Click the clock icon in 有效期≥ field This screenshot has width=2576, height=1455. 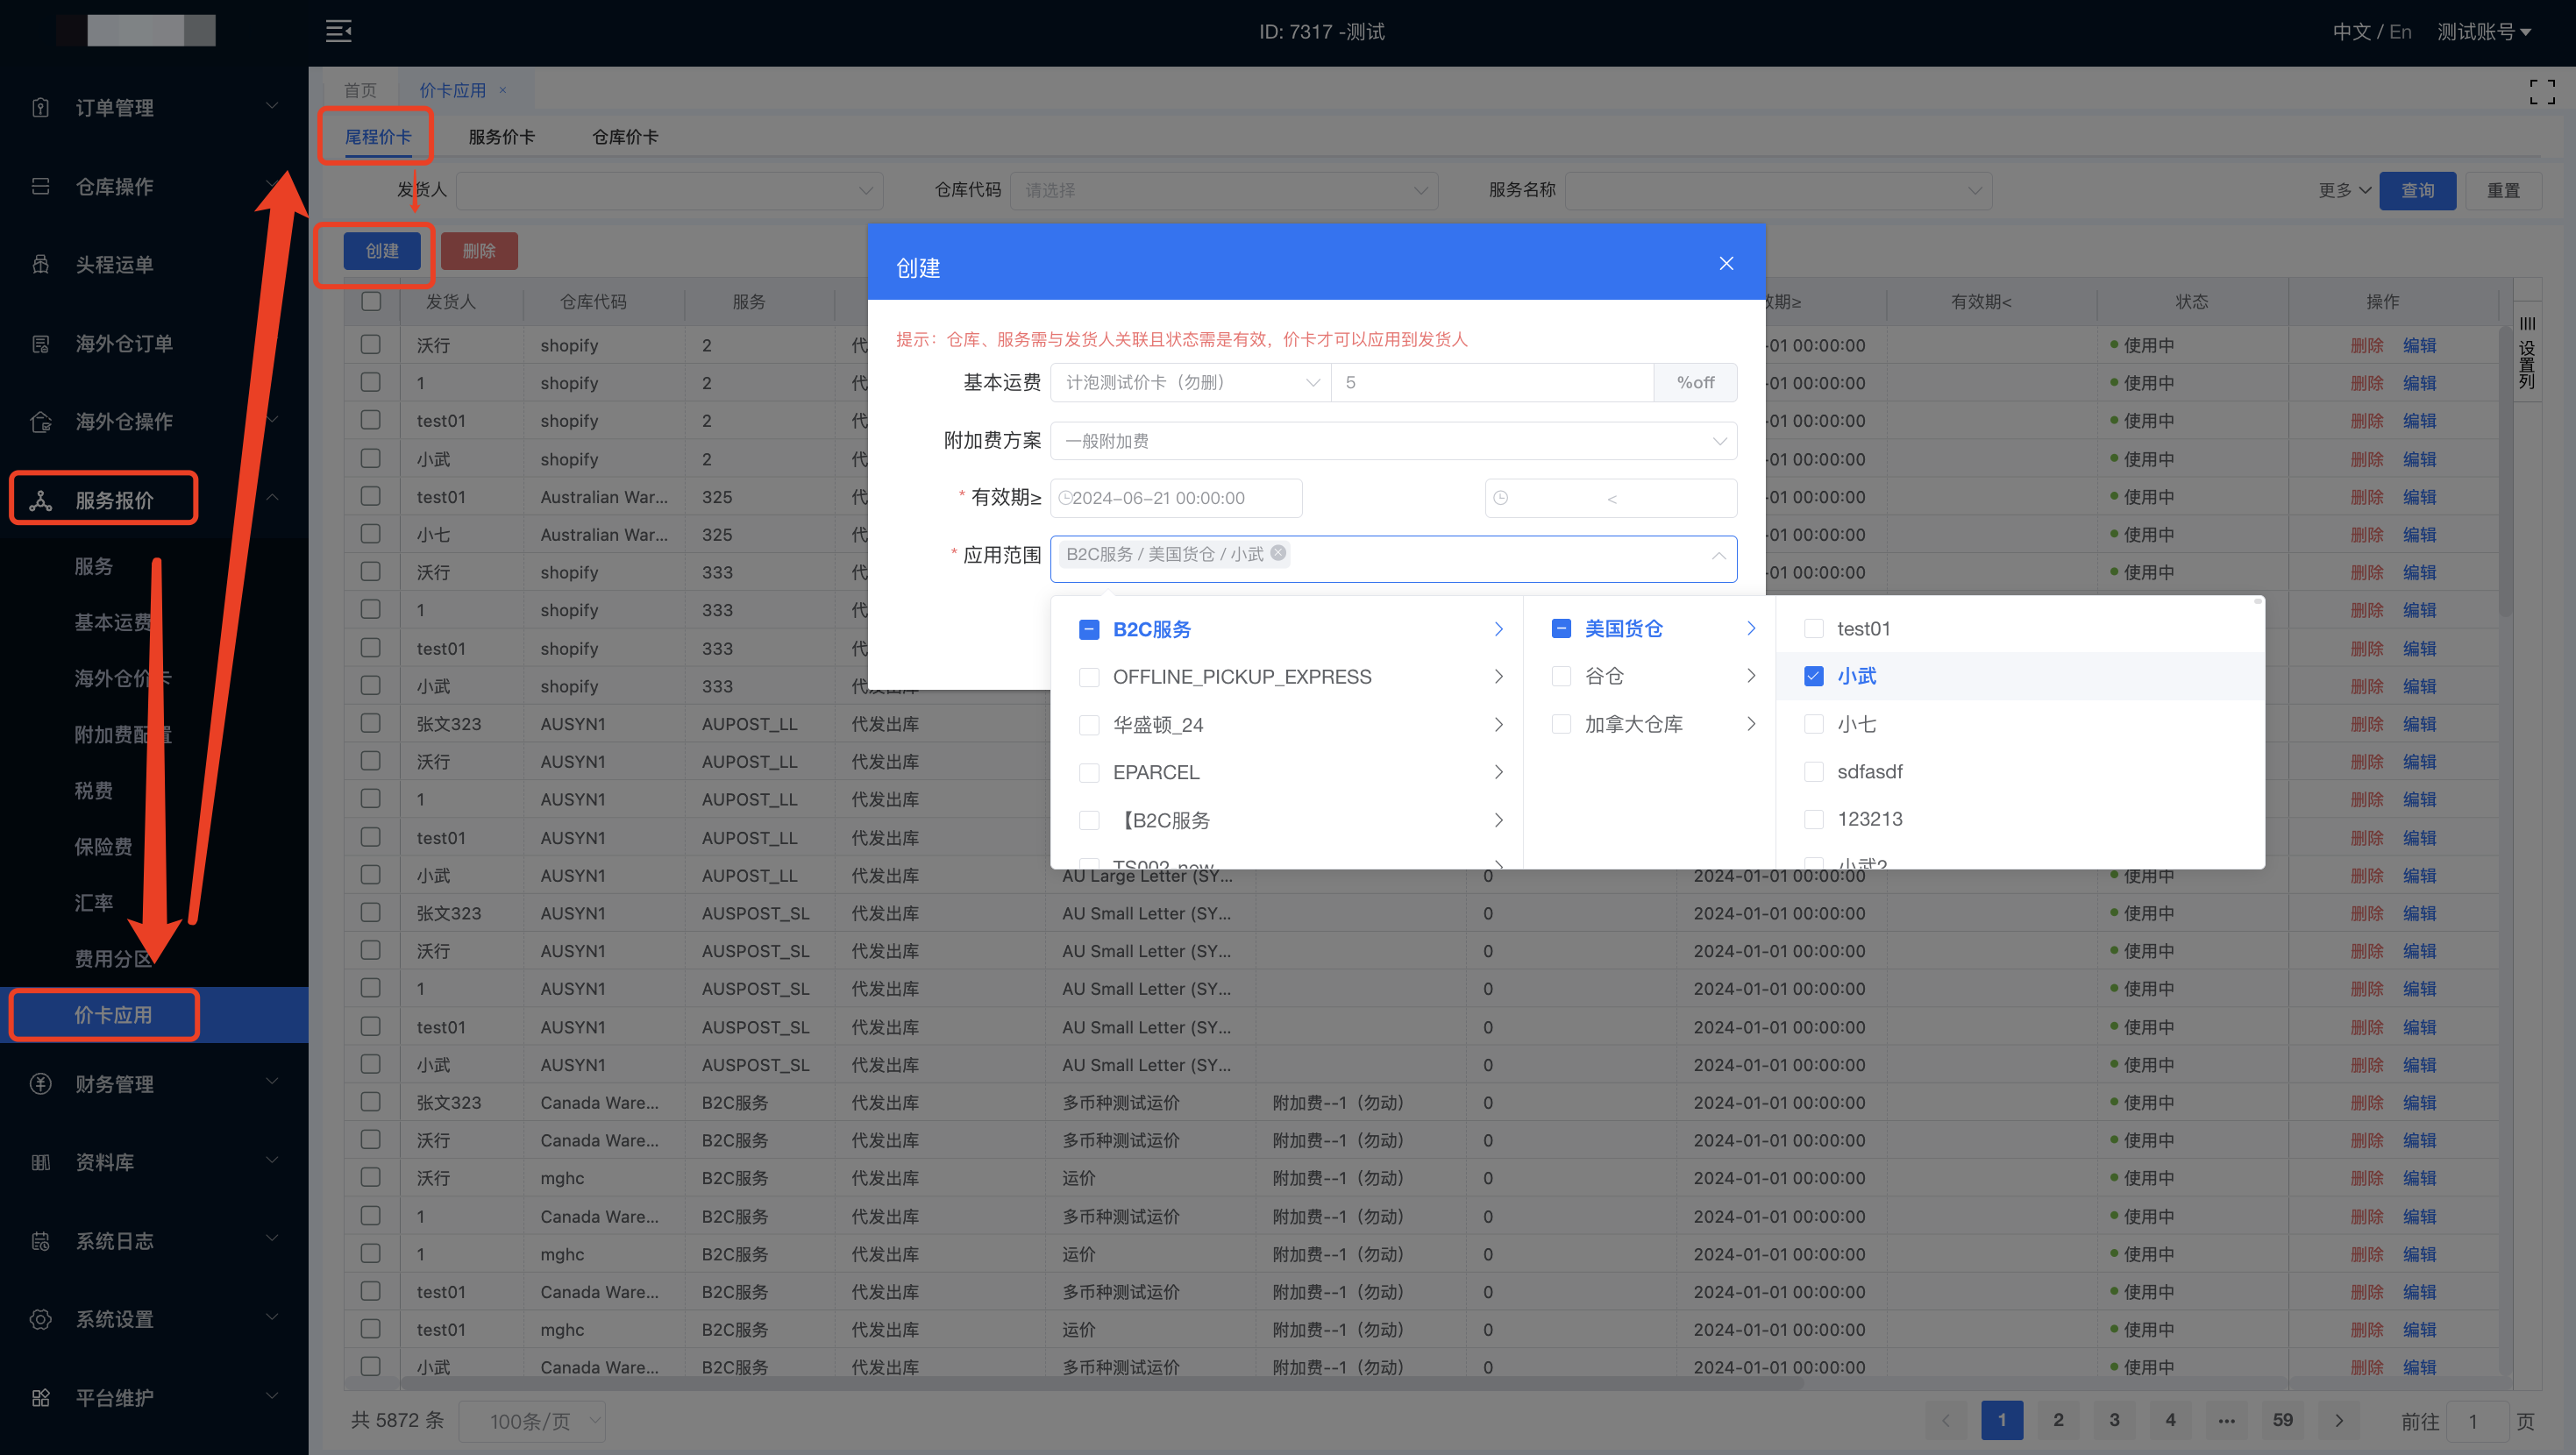[1065, 498]
